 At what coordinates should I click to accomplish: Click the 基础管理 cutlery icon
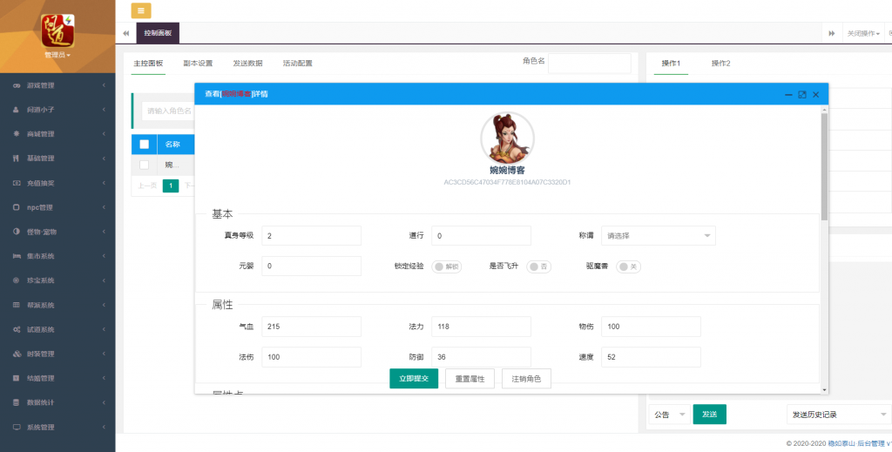(x=17, y=159)
